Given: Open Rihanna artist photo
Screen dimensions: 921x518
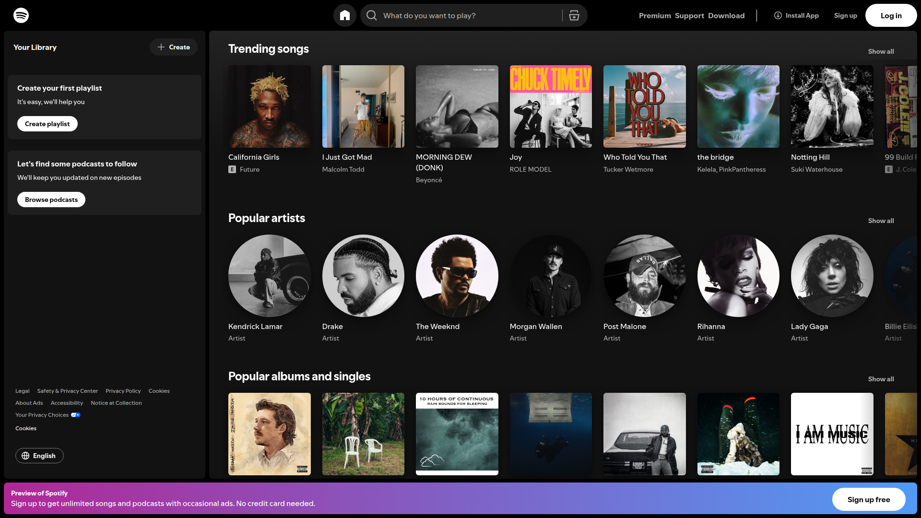Looking at the screenshot, I should (738, 276).
